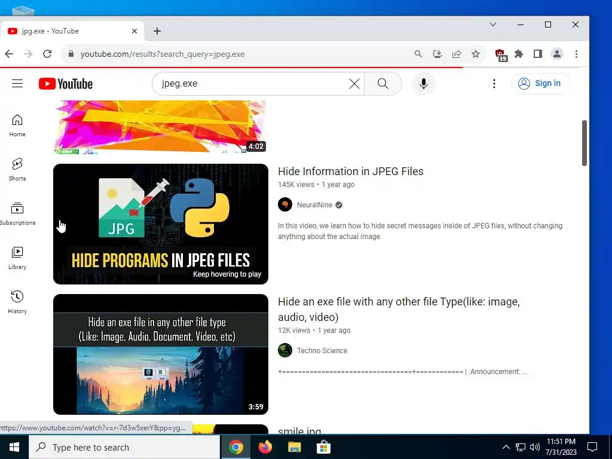Visit the NeuralNine channel name link
This screenshot has height=459, width=612.
(314, 205)
